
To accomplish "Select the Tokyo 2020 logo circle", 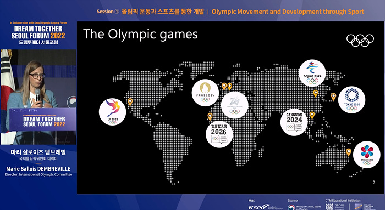I will point(351,100).
